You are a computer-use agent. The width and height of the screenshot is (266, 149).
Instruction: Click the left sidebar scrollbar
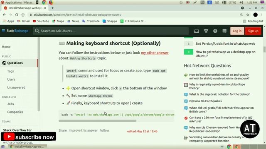39,74
